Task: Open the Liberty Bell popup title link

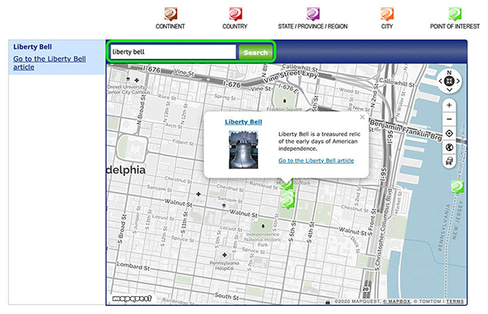Action: 243,122
